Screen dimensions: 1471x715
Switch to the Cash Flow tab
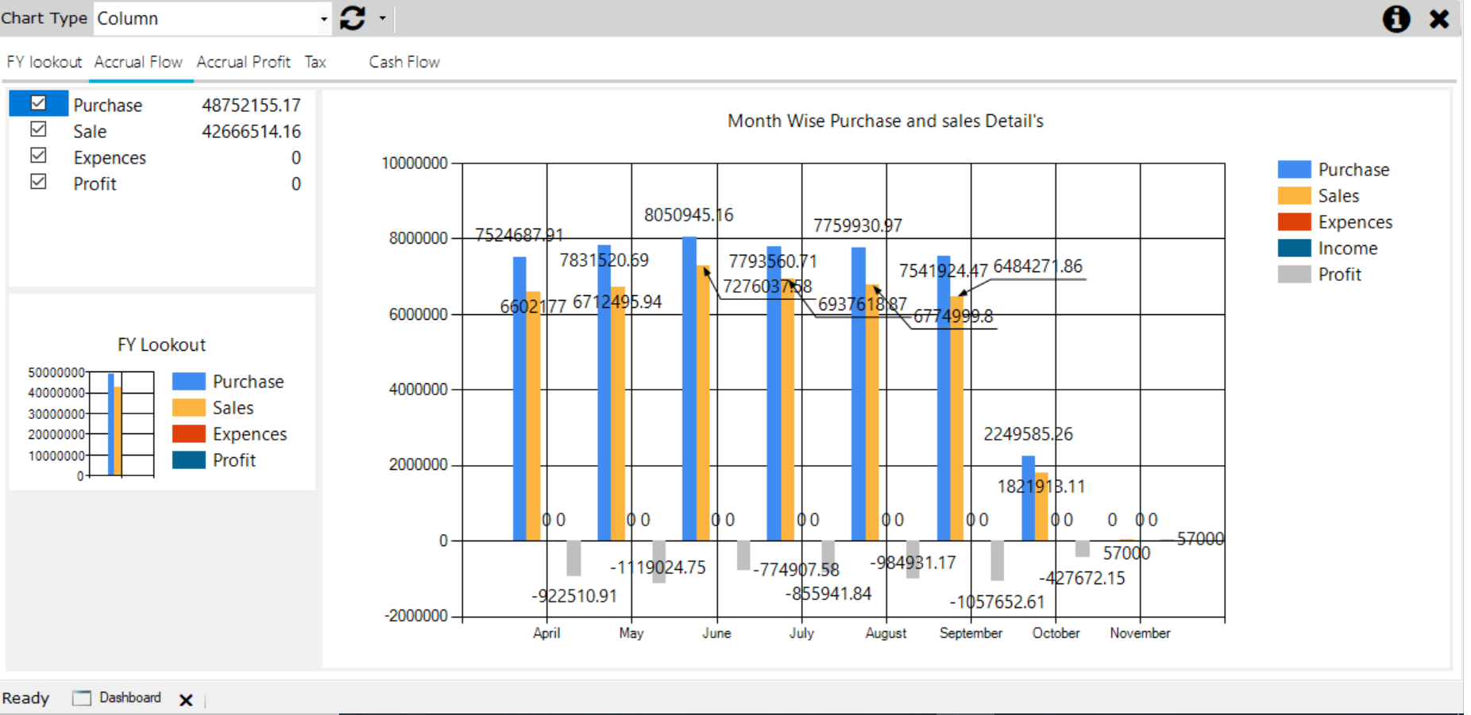(403, 62)
